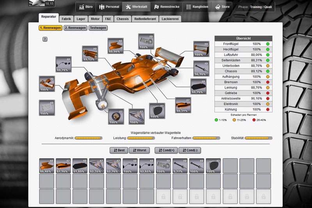Sort parts by Cond(-)
The width and height of the screenshot is (312, 208).
coord(190,150)
